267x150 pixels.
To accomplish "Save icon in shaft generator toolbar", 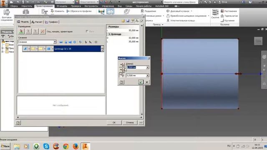I will (x=128, y=21).
